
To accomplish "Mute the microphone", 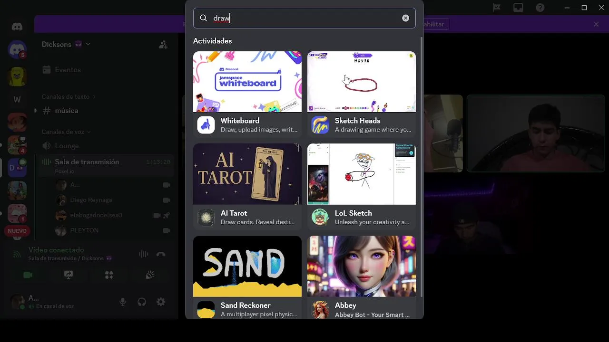I will [x=123, y=302].
